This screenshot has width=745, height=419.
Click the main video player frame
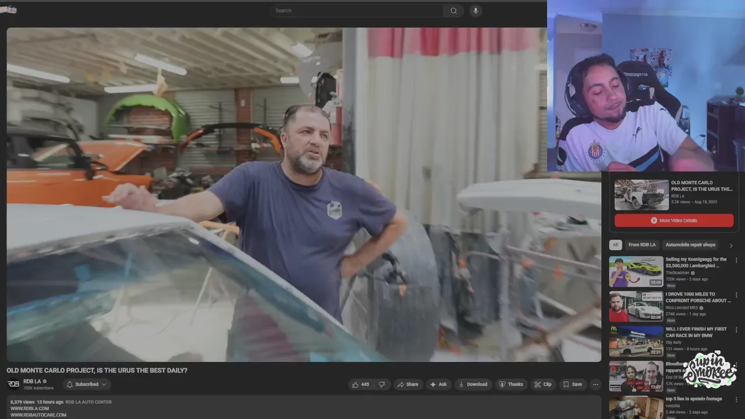pyautogui.click(x=304, y=195)
